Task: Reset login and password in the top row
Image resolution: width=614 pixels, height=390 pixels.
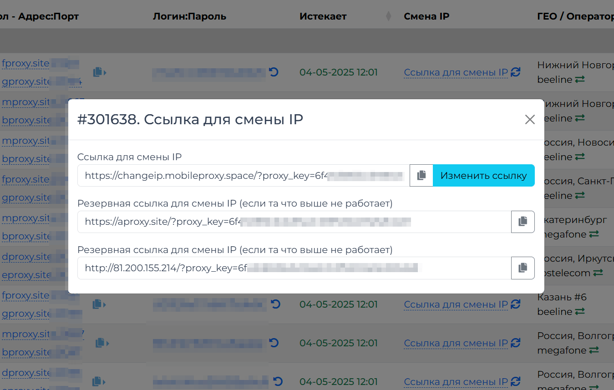Action: [x=274, y=72]
